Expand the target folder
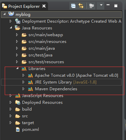126x140 pixels. click(x=10, y=123)
